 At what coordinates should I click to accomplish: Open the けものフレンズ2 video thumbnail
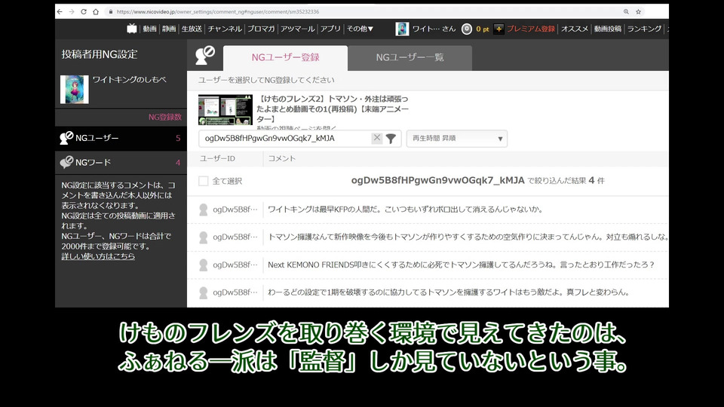225,110
